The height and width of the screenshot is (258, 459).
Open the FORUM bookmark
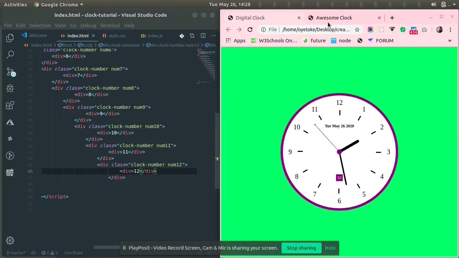380,40
